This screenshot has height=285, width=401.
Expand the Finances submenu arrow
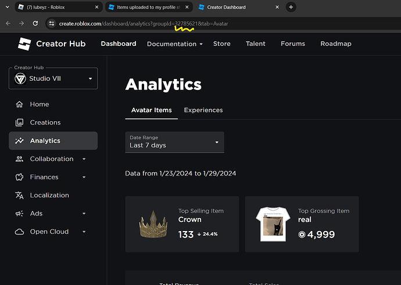[x=84, y=177]
